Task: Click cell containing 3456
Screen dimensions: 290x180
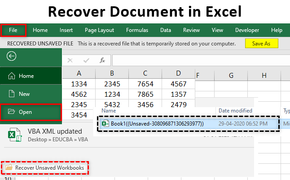Action: (145, 104)
